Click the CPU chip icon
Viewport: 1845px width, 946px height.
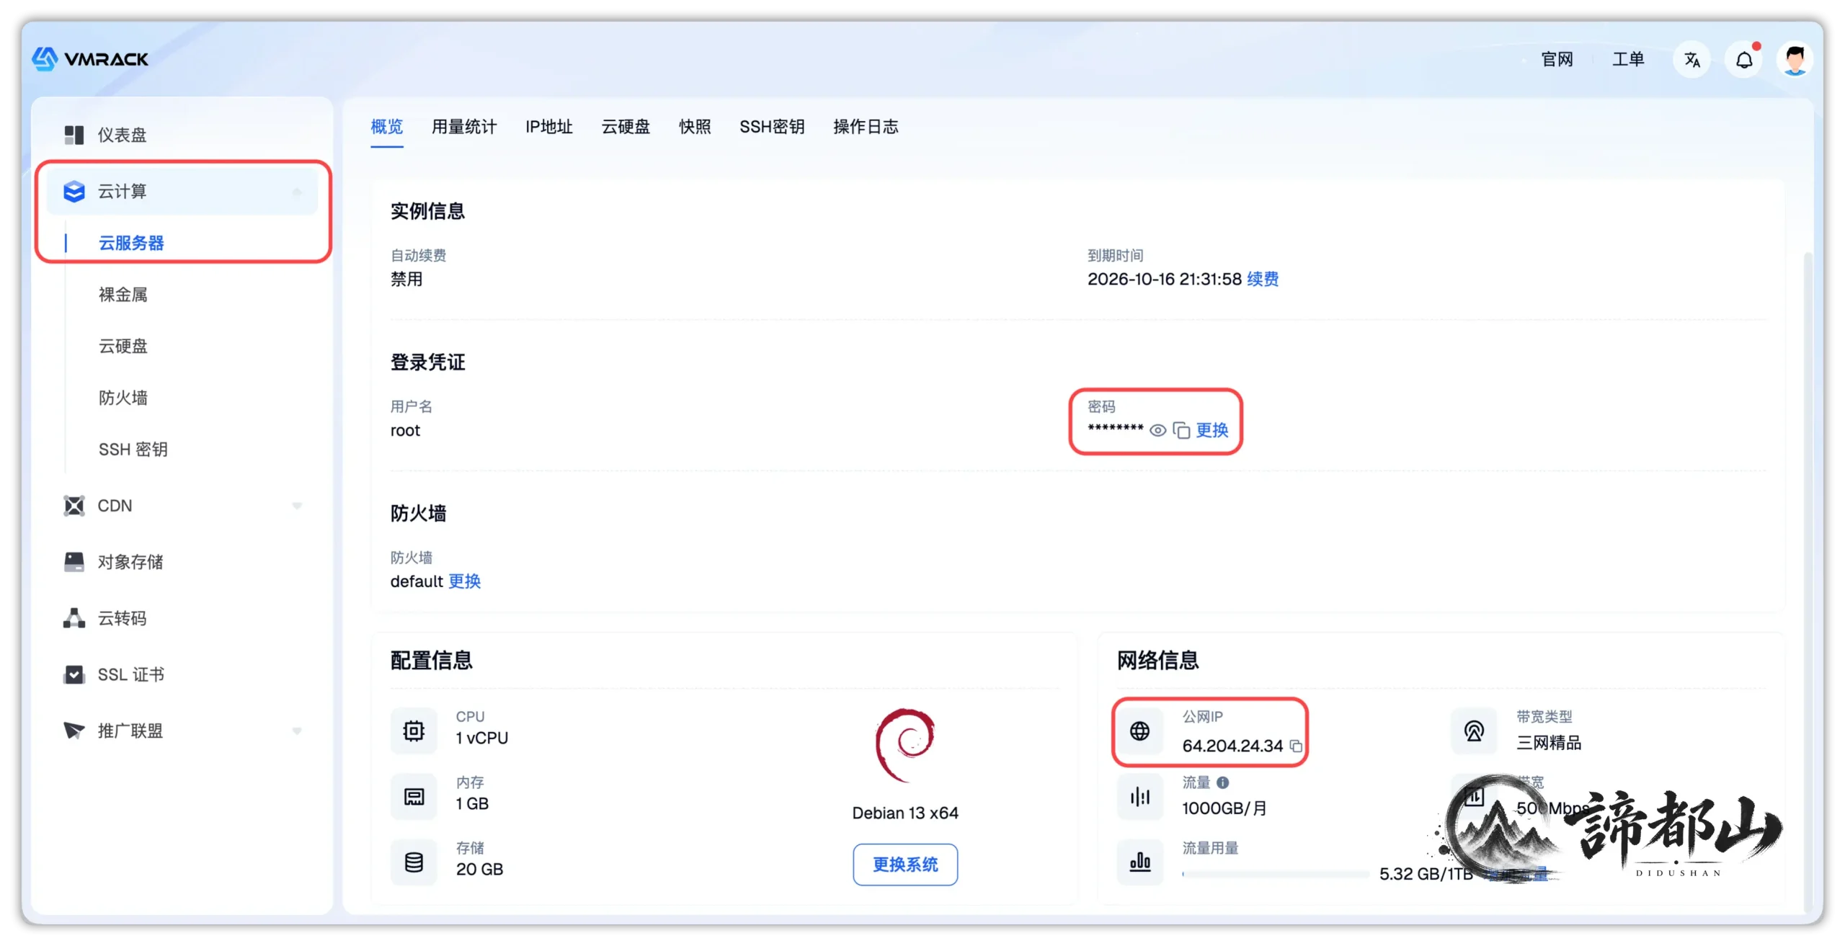pos(414,731)
